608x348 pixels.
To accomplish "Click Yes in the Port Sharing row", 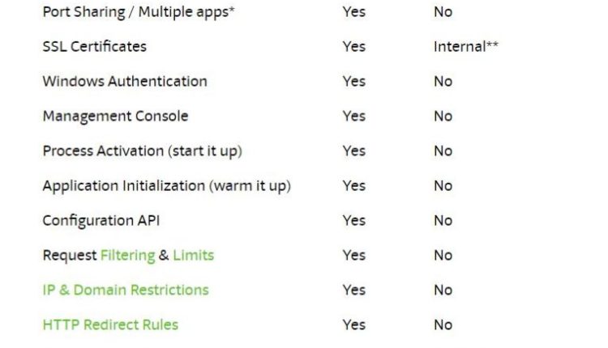I will pyautogui.click(x=353, y=12).
